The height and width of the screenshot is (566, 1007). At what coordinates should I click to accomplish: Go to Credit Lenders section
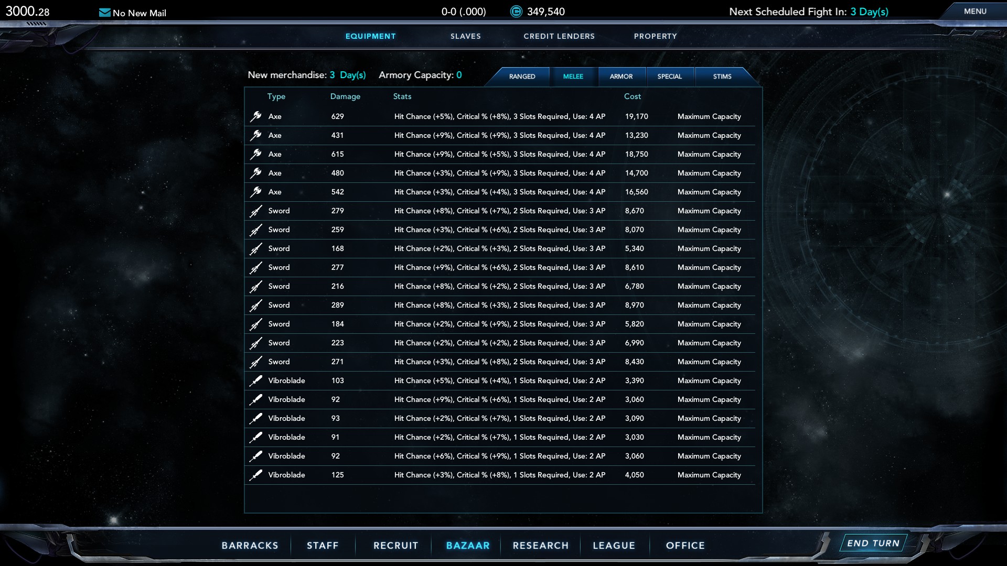pyautogui.click(x=559, y=36)
